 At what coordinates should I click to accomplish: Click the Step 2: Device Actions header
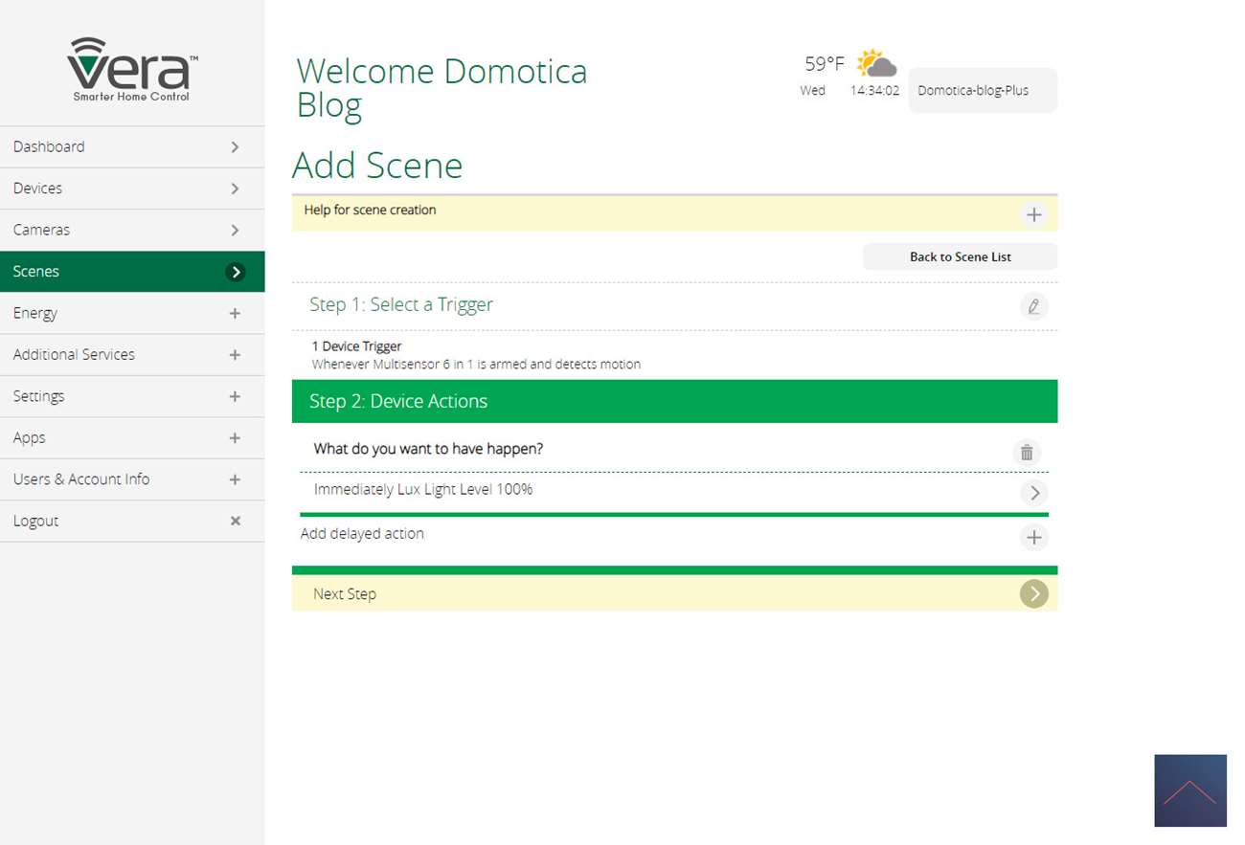click(x=674, y=401)
